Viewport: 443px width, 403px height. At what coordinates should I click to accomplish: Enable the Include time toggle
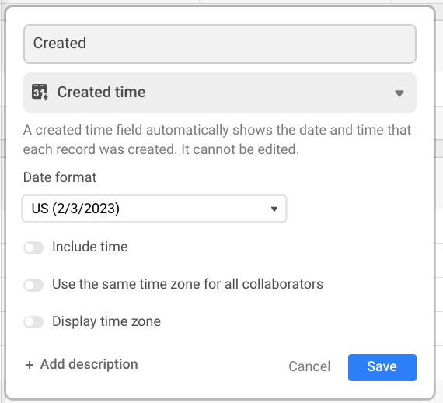[33, 247]
